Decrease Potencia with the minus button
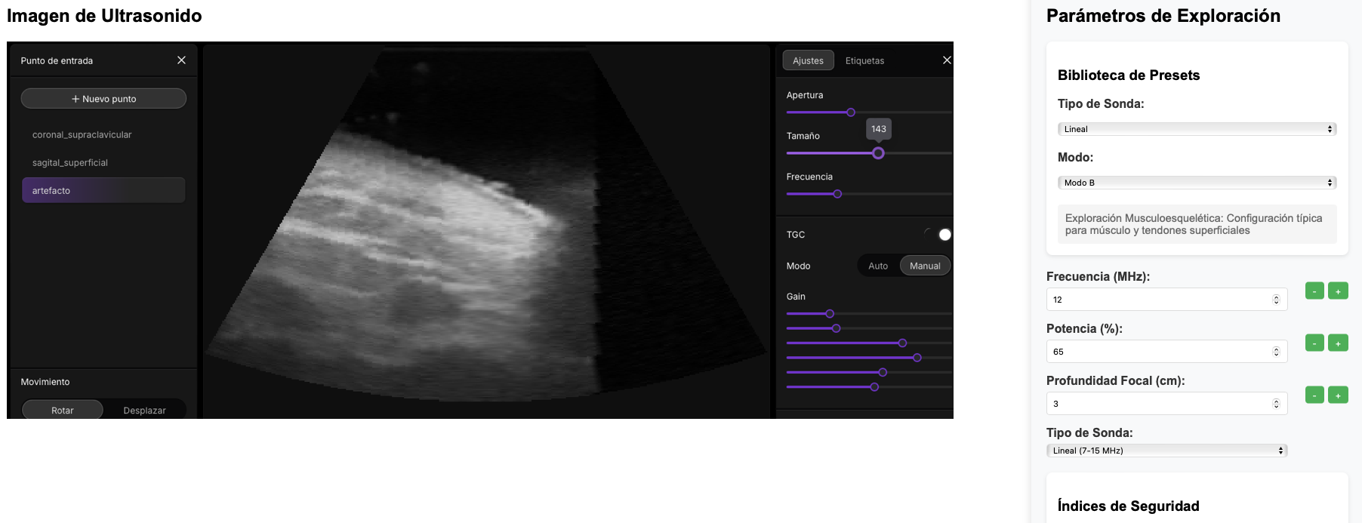The width and height of the screenshot is (1362, 523). pos(1314,343)
